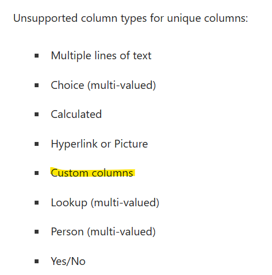The image size is (272, 275).
Task: Click the 'Multiple lines of text' list item
Action: tap(101, 56)
